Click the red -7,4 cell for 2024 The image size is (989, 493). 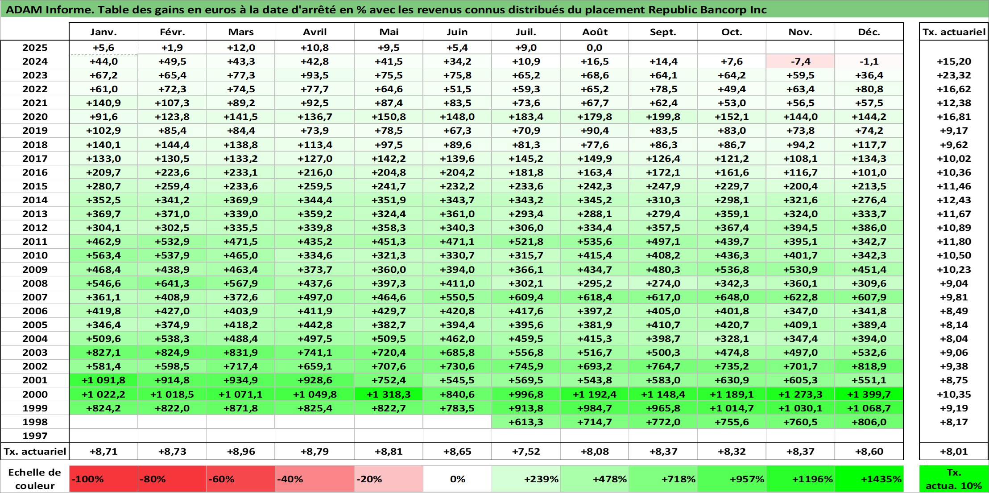coord(800,62)
